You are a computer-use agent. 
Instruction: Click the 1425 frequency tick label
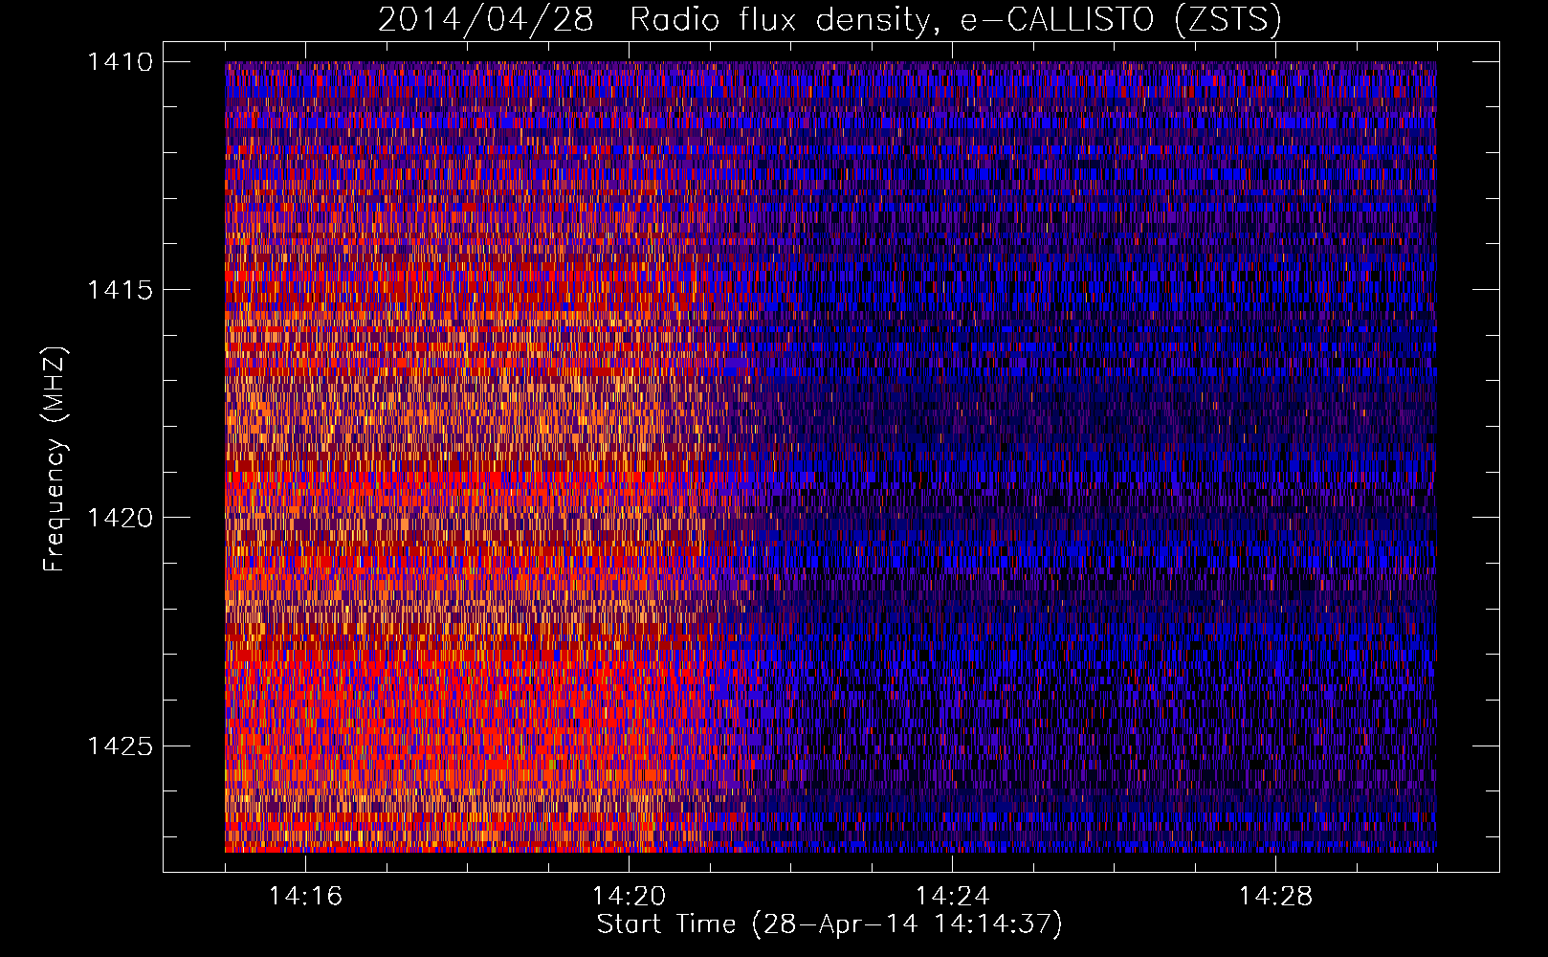coord(120,746)
